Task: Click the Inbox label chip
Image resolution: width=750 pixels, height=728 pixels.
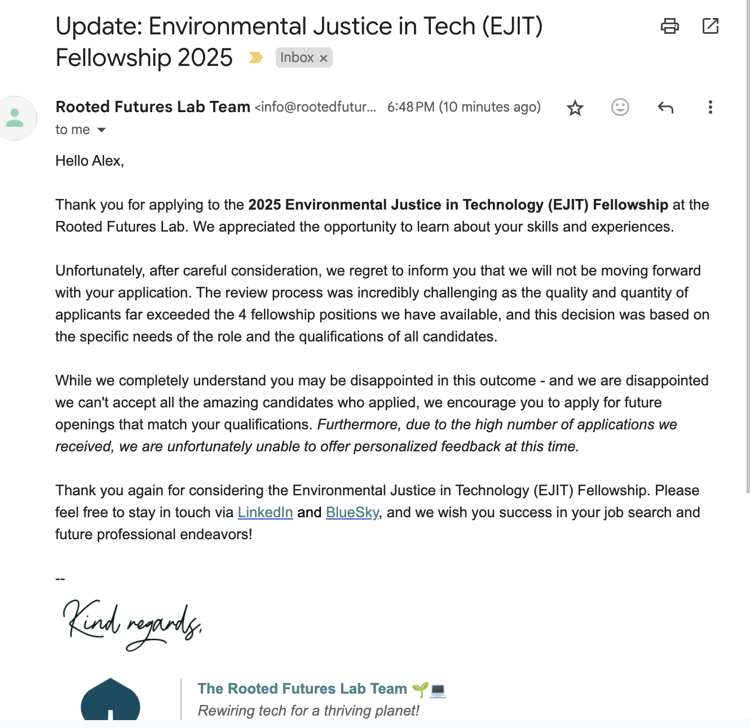Action: 297,57
